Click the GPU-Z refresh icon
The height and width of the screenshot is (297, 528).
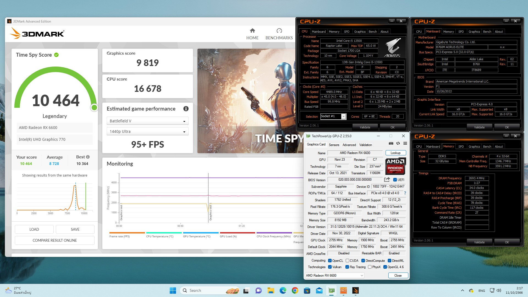[x=398, y=143]
